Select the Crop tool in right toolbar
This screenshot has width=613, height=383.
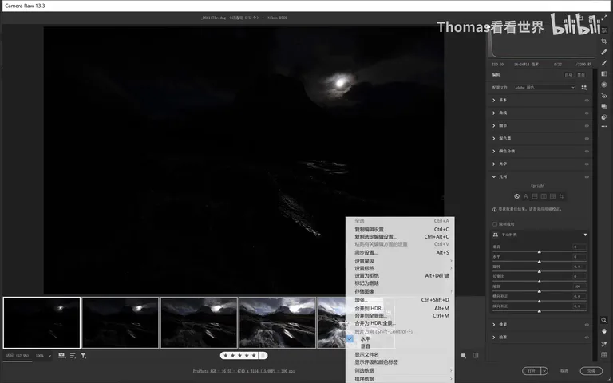point(604,41)
